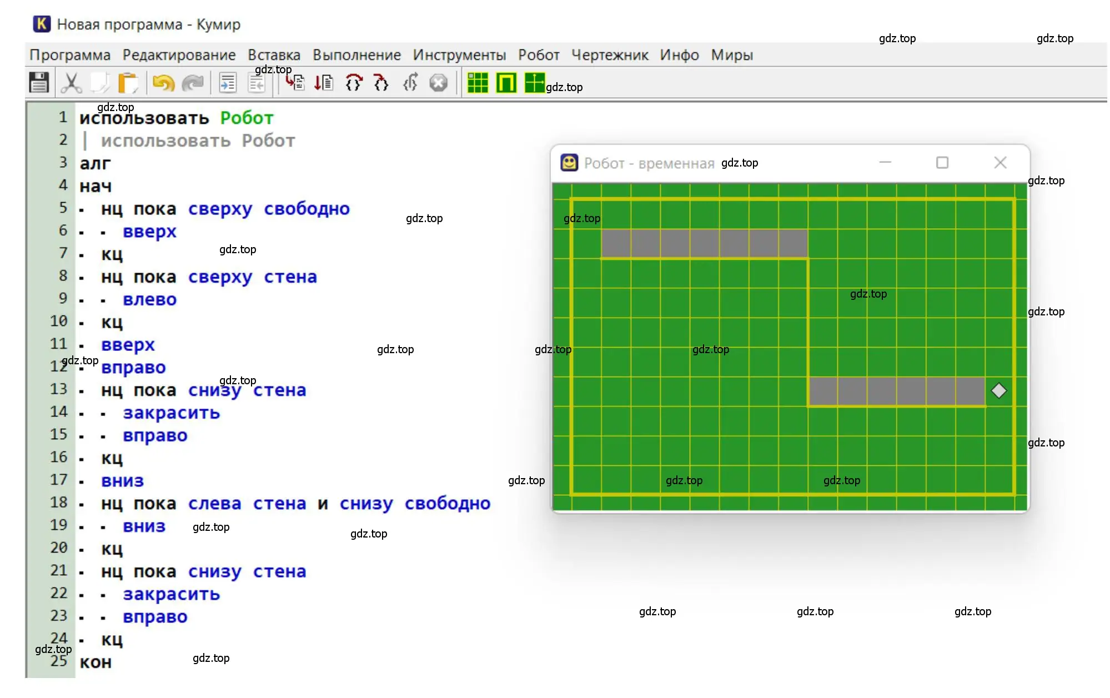Open the Чертежник menu
Viewport: 1110px width, 698px height.
click(x=610, y=55)
